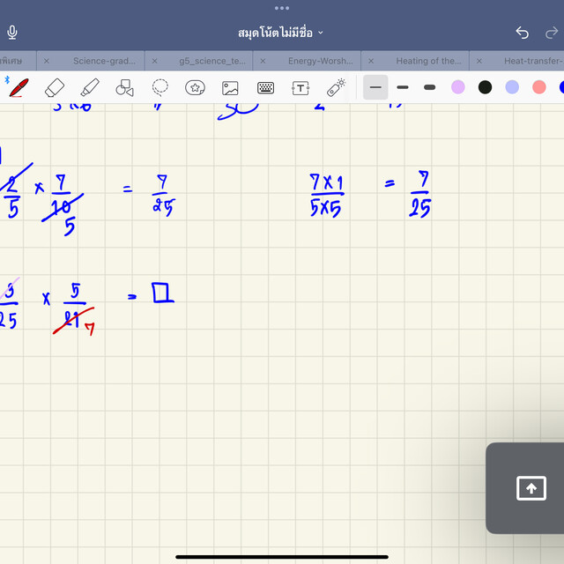Screen dimensions: 564x564
Task: Pick the salmon red color swatch
Action: 538,87
